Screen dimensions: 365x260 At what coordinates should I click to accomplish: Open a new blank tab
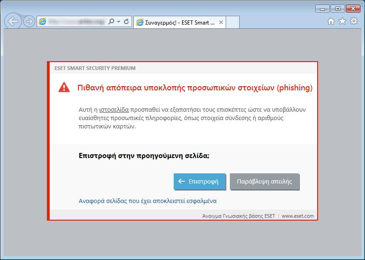point(233,22)
